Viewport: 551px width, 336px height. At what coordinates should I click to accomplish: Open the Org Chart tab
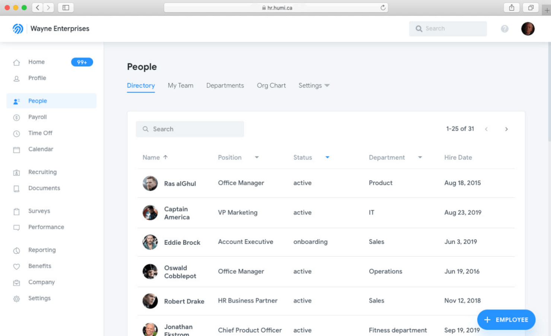(x=271, y=85)
